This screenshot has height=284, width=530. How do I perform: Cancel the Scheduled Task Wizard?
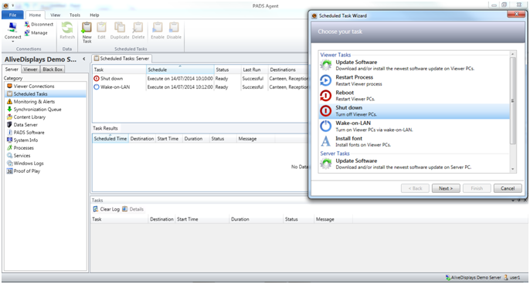[508, 188]
